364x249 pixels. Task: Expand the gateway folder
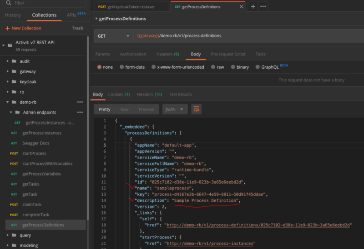pyautogui.click(x=8, y=71)
